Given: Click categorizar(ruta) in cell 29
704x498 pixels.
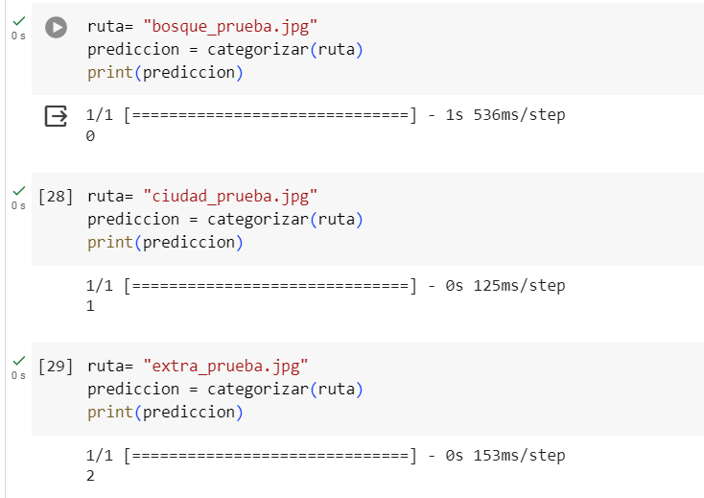Looking at the screenshot, I should click(x=285, y=390).
